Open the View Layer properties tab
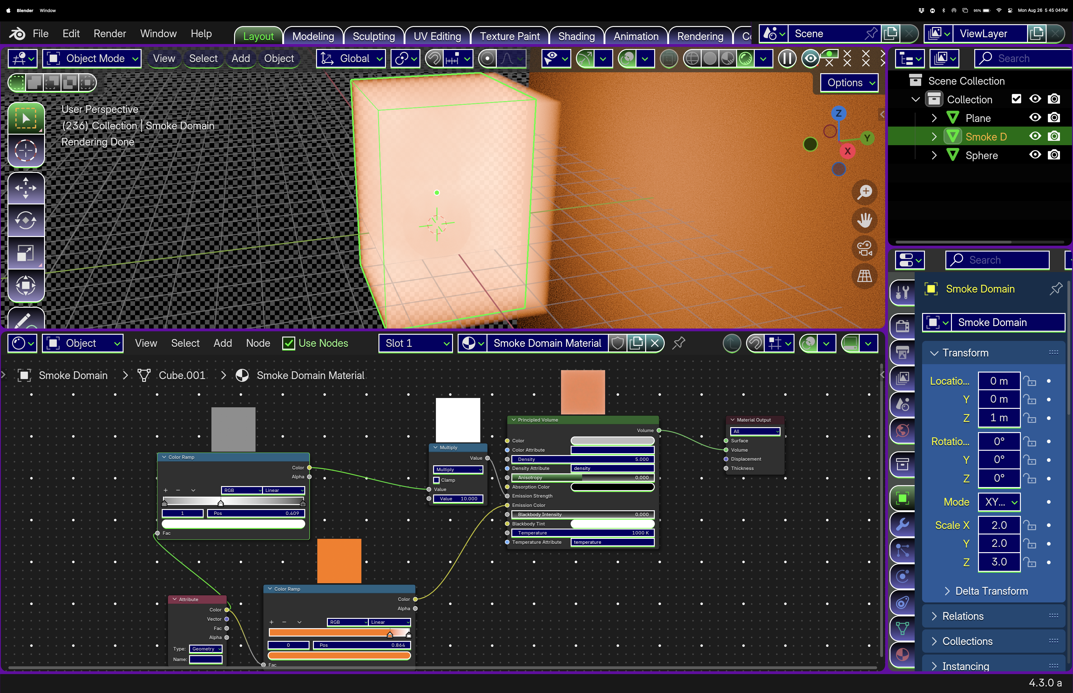 [x=902, y=378]
